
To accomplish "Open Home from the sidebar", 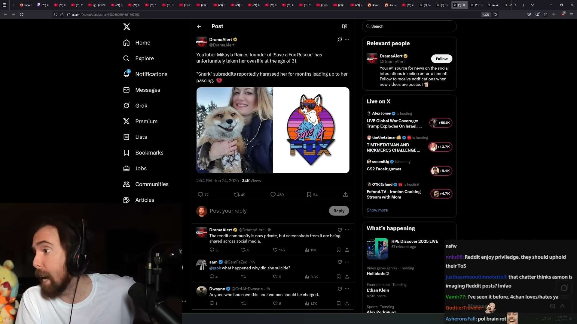I will 137,43.
